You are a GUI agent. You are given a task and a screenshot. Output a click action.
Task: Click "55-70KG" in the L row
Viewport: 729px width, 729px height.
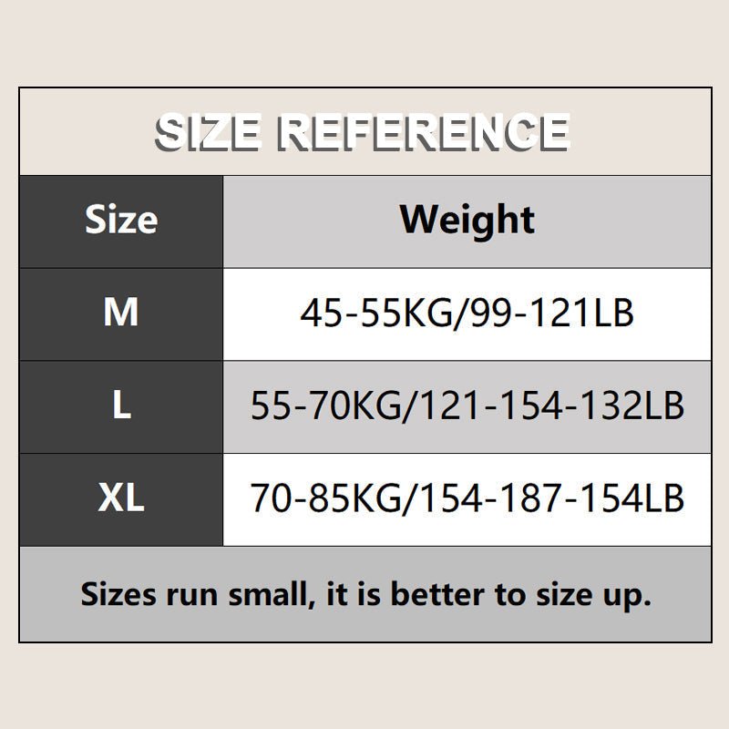[x=324, y=407]
